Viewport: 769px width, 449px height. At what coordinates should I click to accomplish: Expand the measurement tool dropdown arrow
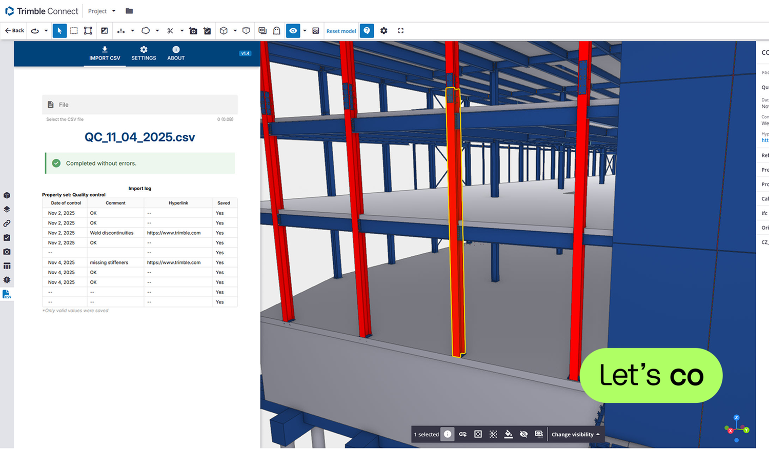pyautogui.click(x=132, y=31)
